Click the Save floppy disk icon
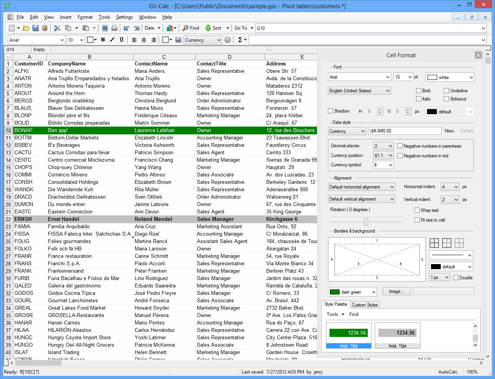Image resolution: width=495 pixels, height=379 pixels. [x=35, y=28]
